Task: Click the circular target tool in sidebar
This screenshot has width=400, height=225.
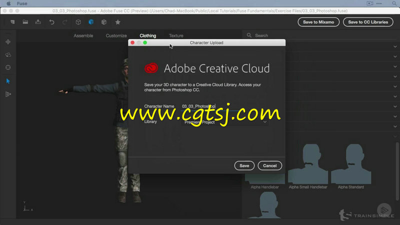Action: pos(8,67)
